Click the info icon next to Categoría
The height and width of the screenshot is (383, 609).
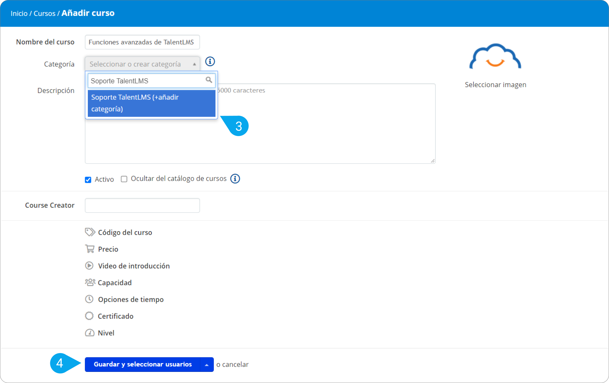coord(210,61)
